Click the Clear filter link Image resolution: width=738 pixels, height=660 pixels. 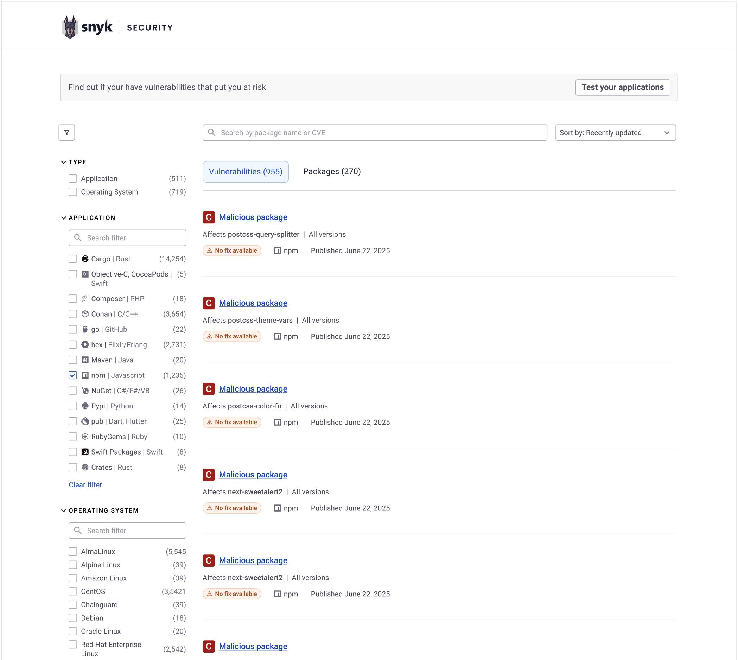[x=85, y=485]
